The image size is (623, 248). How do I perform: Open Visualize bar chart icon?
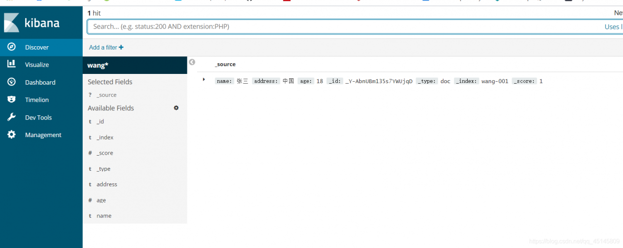pos(12,64)
